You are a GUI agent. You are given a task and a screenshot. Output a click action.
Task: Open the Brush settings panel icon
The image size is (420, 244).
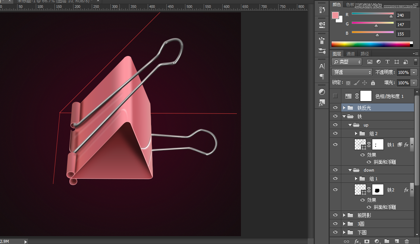pyautogui.click(x=322, y=51)
